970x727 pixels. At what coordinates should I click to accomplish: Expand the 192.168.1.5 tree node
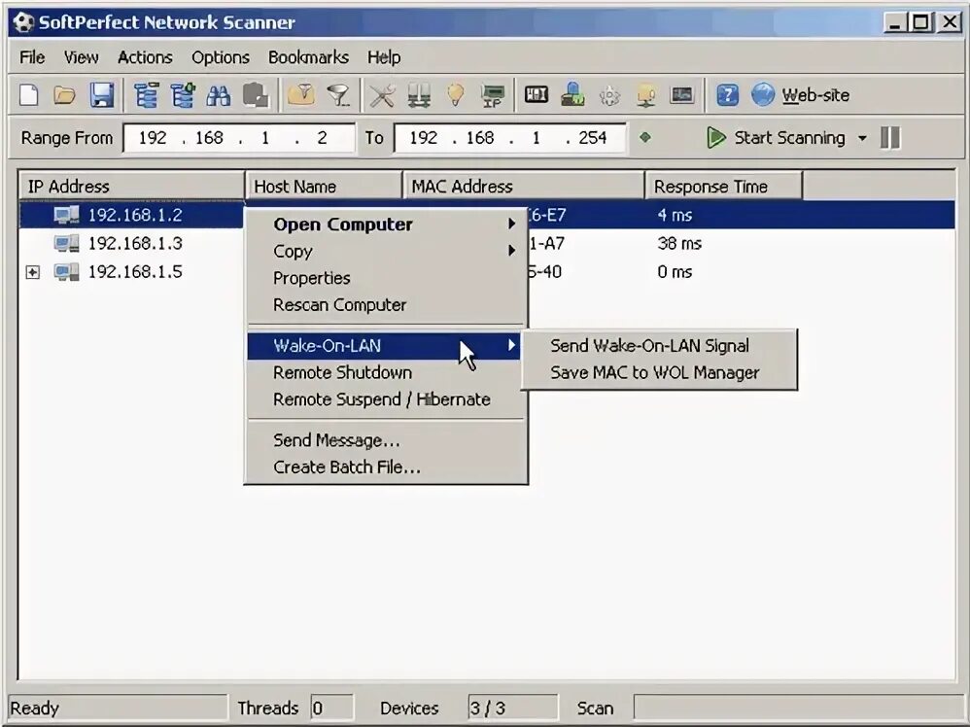click(x=33, y=272)
